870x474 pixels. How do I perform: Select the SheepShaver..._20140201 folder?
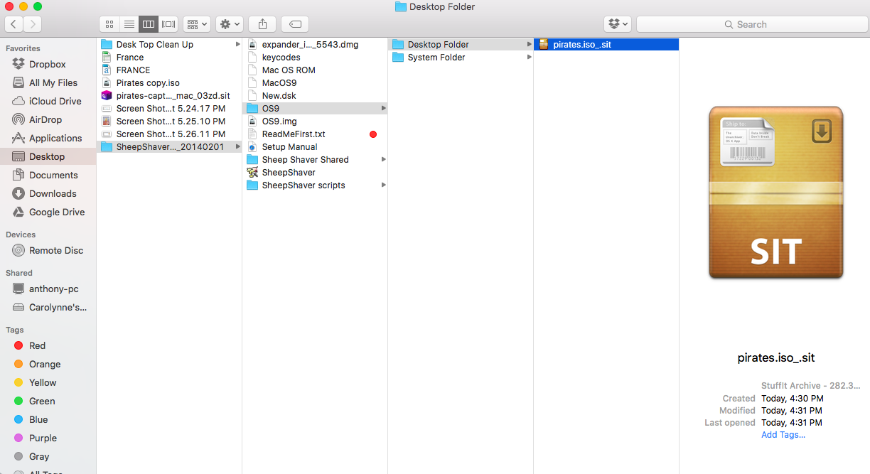coord(169,146)
